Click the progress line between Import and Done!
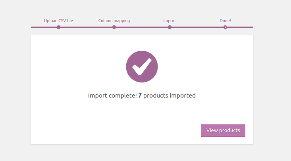This screenshot has width=291, height=161. (197, 27)
